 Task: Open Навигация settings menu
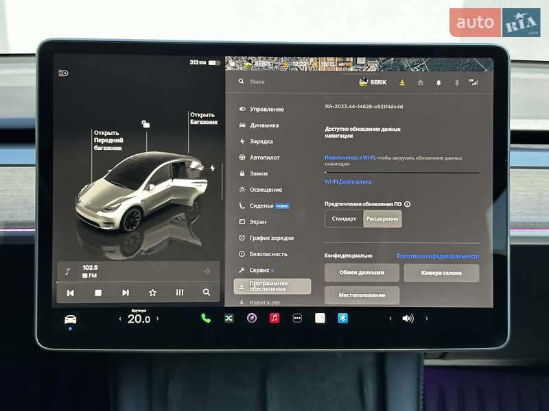[x=259, y=302]
